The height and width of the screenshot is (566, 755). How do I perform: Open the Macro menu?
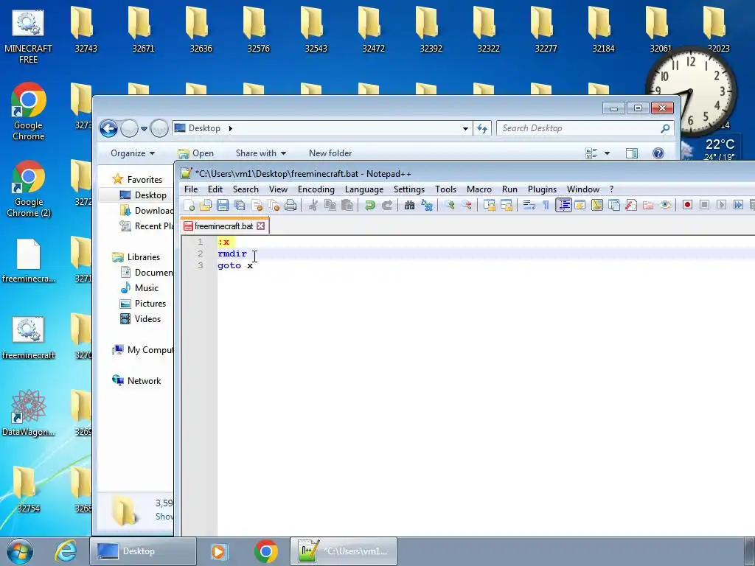(479, 189)
